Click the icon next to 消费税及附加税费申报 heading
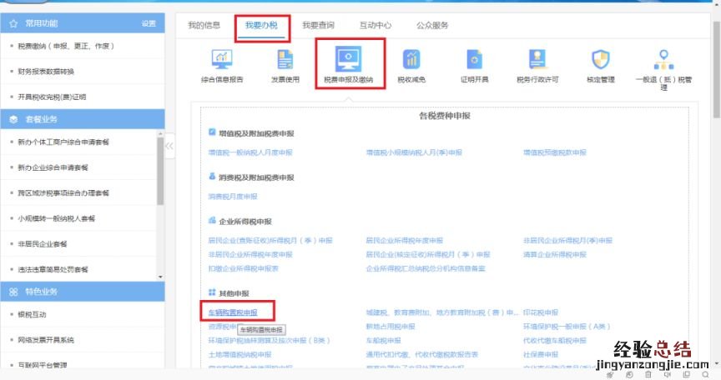This screenshot has width=721, height=380. tap(212, 176)
